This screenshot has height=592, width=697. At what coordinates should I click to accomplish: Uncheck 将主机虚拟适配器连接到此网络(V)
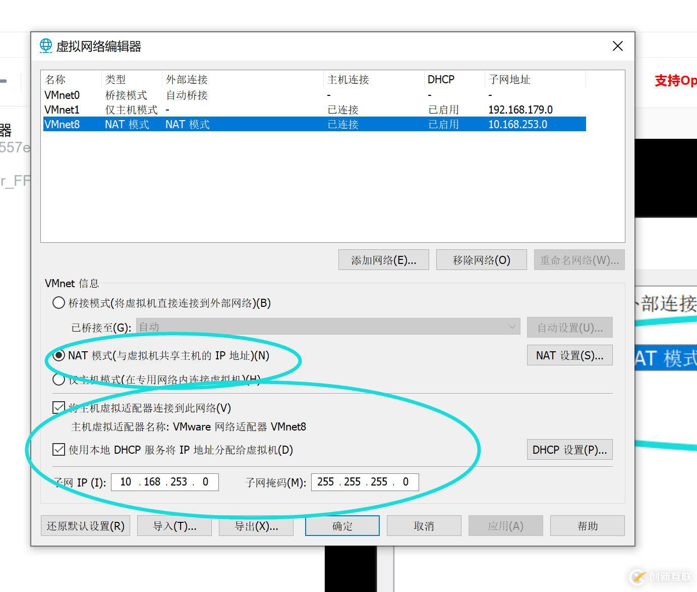click(x=59, y=407)
